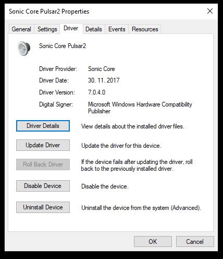Screen dimensions: 223x259
Task: Click the window title bar text
Action: click(49, 11)
